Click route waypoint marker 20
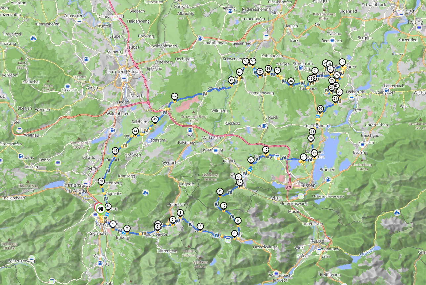Viewport: 426px width, 285px height. pos(320,108)
